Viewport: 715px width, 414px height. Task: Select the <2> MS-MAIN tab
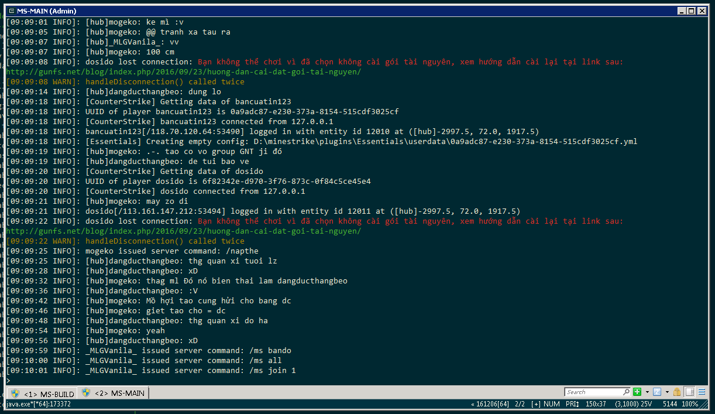114,392
